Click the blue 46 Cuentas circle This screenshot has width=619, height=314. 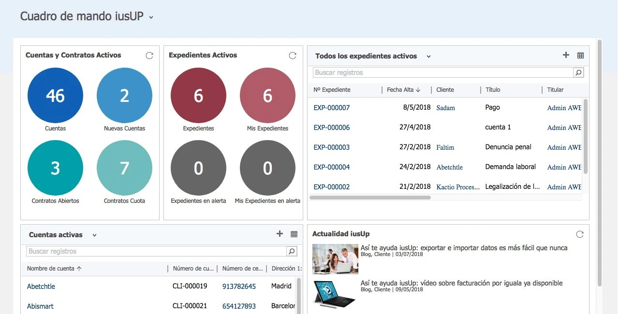(55, 96)
